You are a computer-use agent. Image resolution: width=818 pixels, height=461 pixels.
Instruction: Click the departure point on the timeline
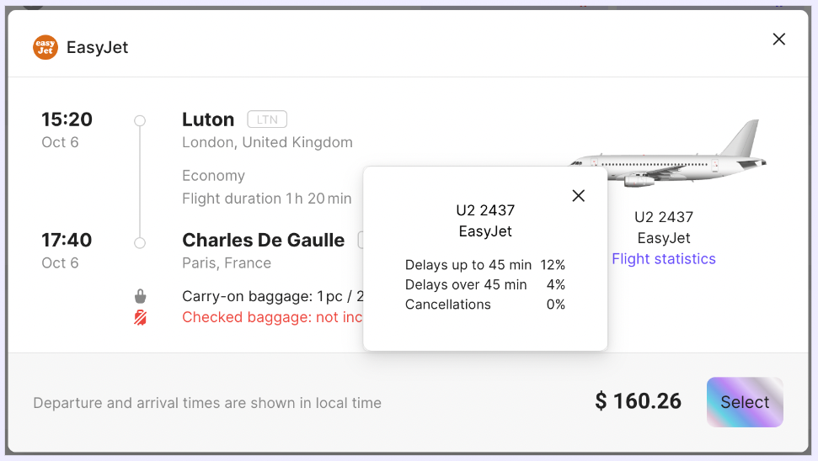140,120
